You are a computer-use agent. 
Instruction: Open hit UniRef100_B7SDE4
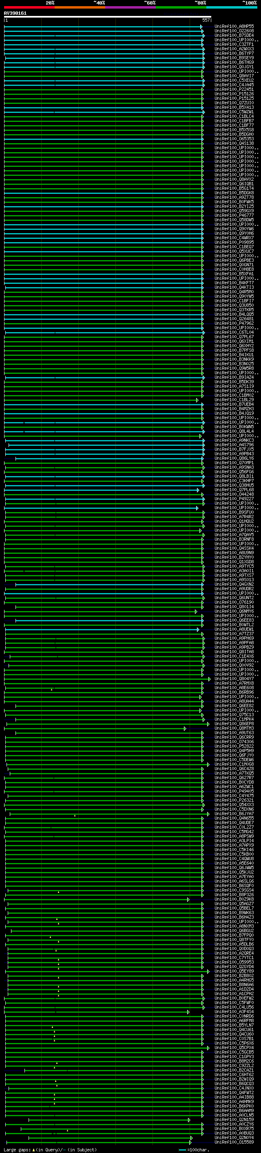pos(234,35)
